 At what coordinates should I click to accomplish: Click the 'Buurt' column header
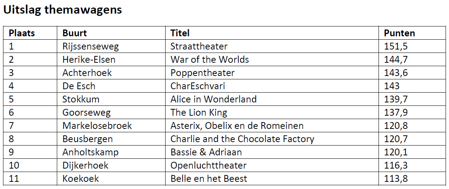pos(75,33)
